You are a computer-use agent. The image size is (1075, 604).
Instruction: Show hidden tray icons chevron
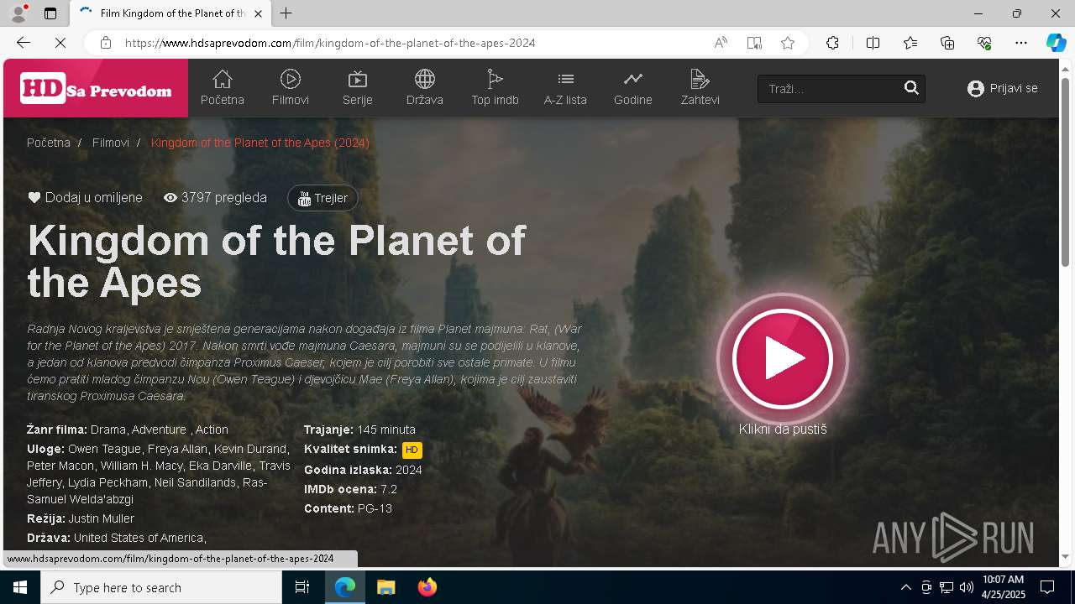[905, 587]
